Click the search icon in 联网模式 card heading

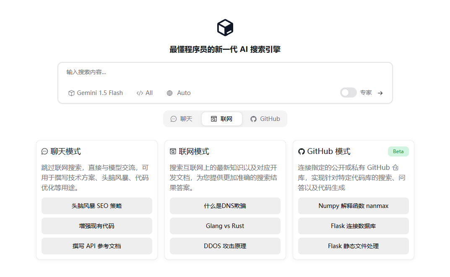click(x=173, y=151)
